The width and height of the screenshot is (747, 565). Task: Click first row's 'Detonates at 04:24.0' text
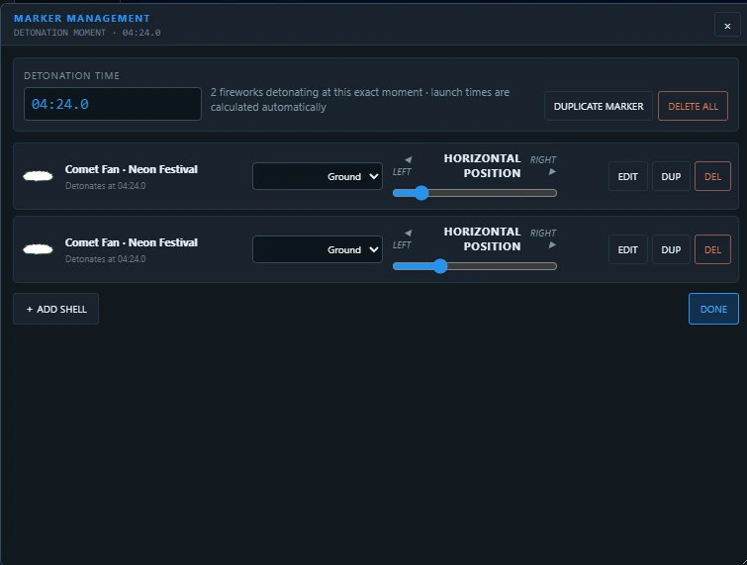pyautogui.click(x=105, y=186)
